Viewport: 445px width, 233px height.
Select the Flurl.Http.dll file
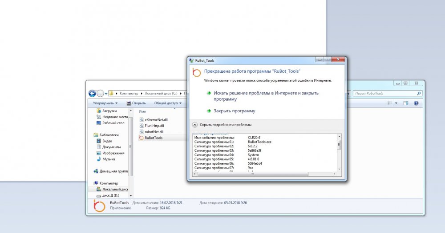click(x=154, y=126)
